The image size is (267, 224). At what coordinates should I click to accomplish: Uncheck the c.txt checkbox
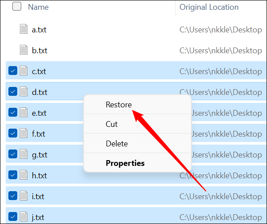13,71
